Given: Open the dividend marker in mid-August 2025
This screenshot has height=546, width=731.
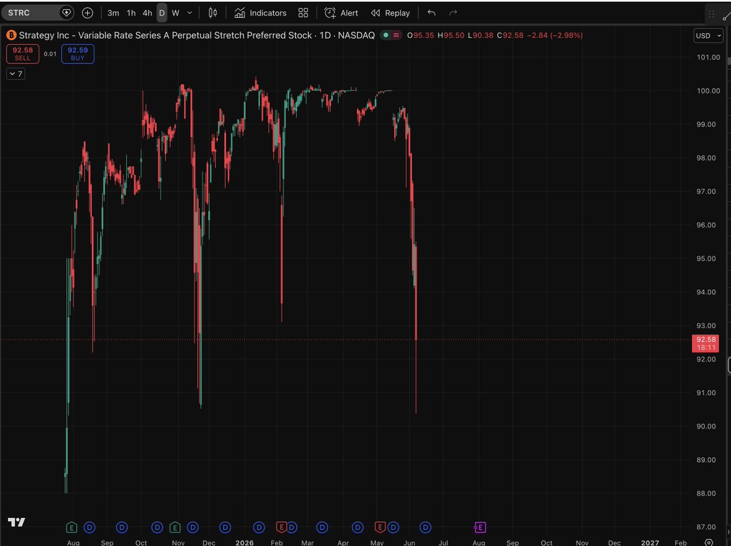Looking at the screenshot, I should (x=89, y=527).
